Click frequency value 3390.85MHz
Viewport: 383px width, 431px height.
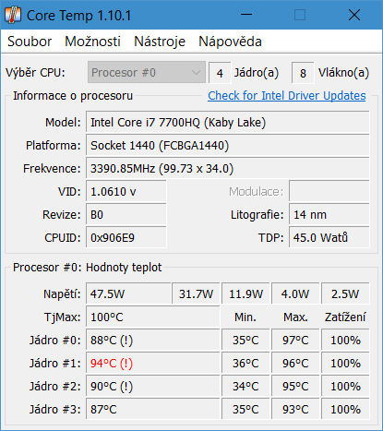pyautogui.click(x=228, y=169)
